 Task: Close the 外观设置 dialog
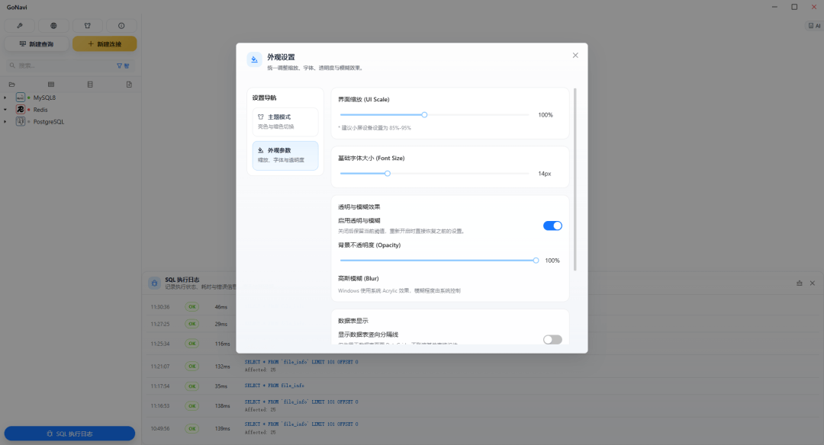[575, 55]
